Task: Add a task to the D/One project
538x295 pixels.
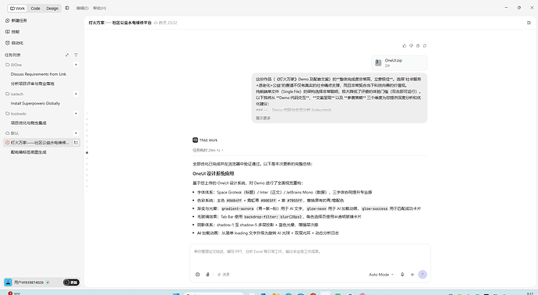Action: 76,65
